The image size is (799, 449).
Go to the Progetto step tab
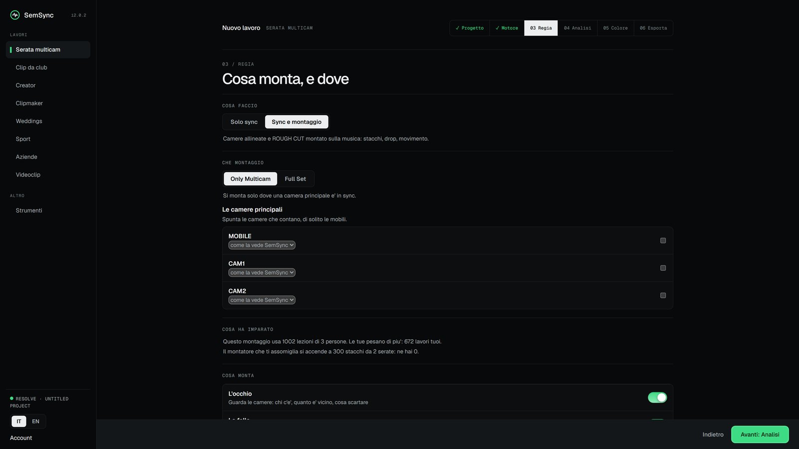tap(469, 28)
